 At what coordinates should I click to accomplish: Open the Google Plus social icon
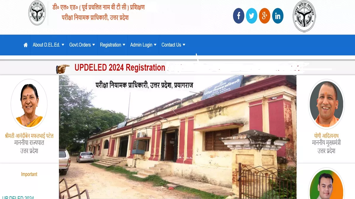[x=265, y=16]
